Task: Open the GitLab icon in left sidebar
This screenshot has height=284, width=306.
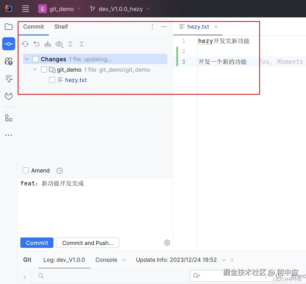Action: (x=8, y=96)
